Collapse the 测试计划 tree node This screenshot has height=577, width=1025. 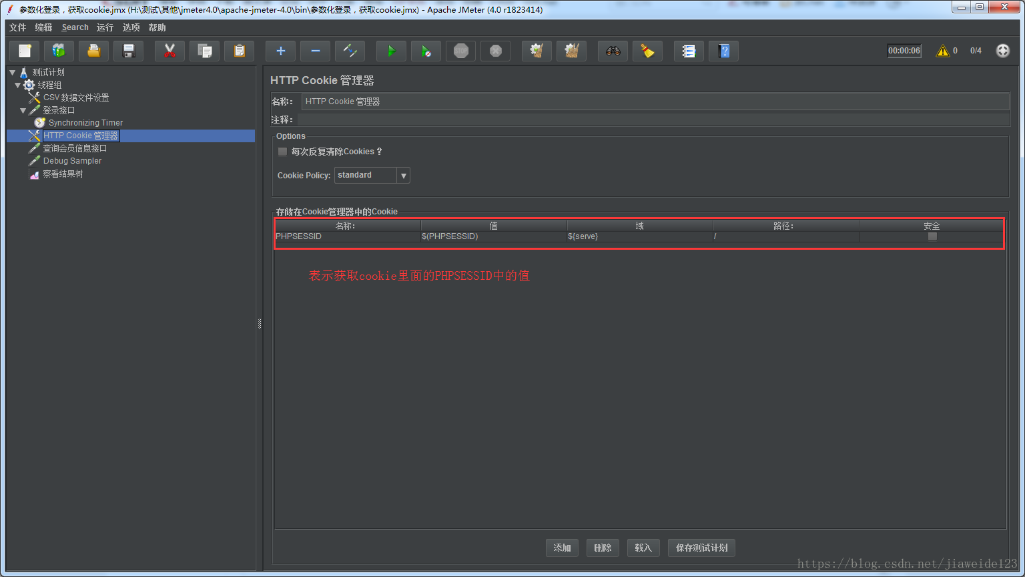click(x=13, y=72)
